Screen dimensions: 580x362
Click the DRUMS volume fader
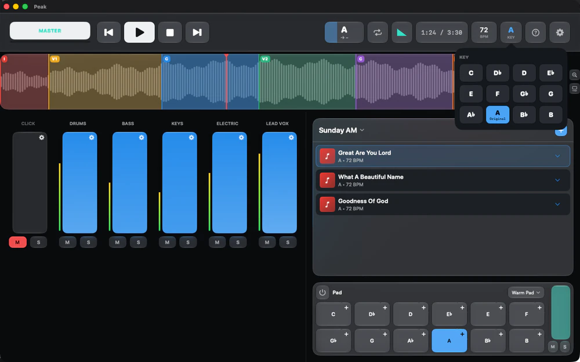coord(79,182)
